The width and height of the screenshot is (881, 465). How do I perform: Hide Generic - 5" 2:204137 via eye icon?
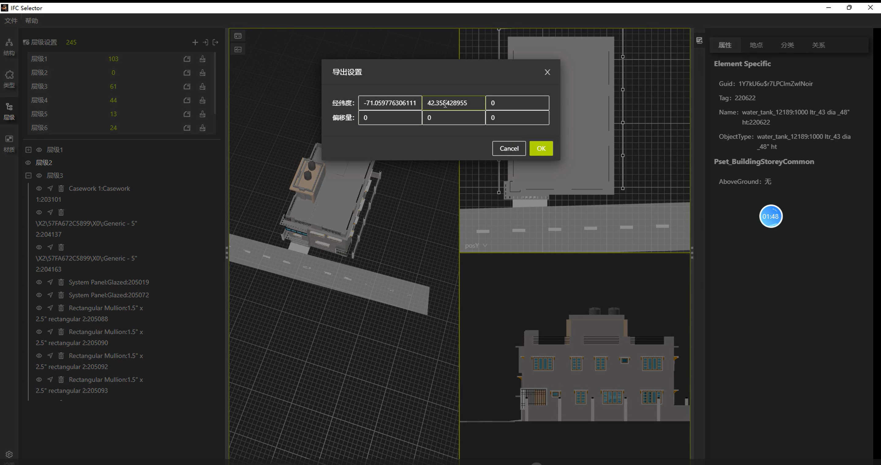(39, 212)
